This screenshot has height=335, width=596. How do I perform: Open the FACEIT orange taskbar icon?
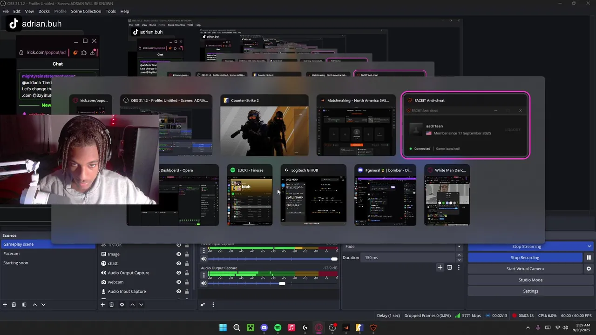(346, 328)
